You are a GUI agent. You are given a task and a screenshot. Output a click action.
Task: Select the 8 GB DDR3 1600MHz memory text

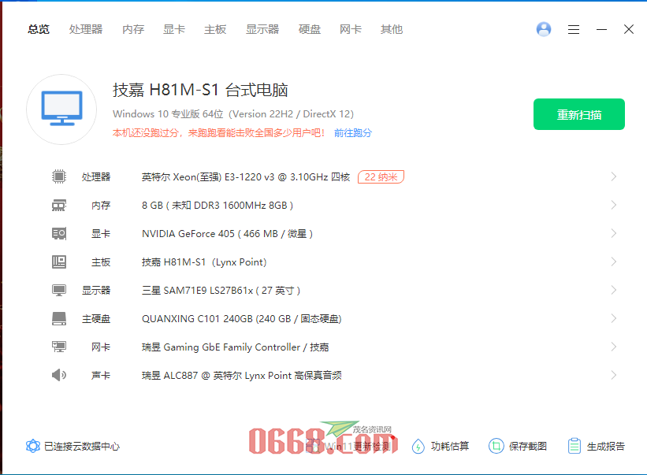(x=218, y=206)
